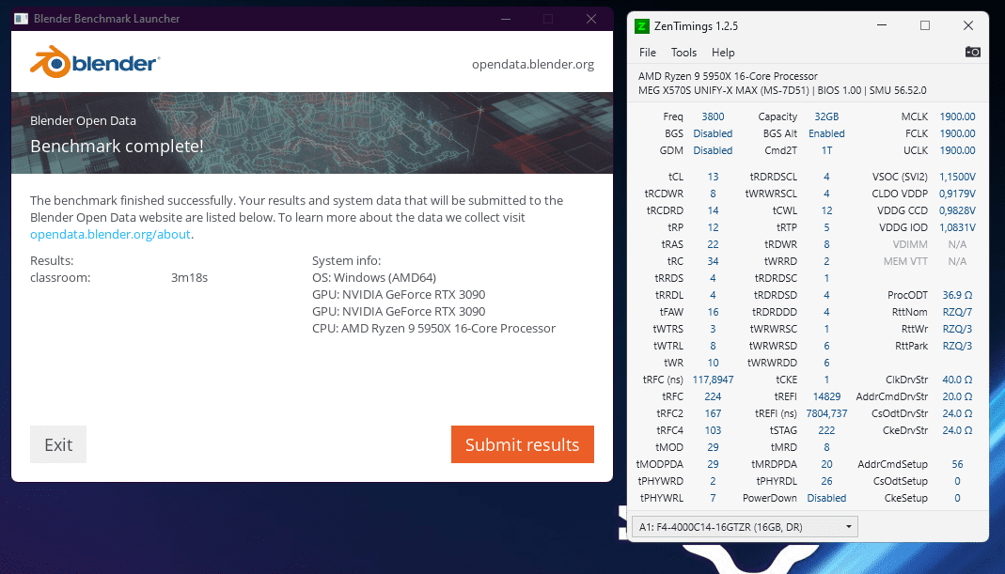
Task: Click the Benchmark complete! heading
Action: pyautogui.click(x=117, y=146)
